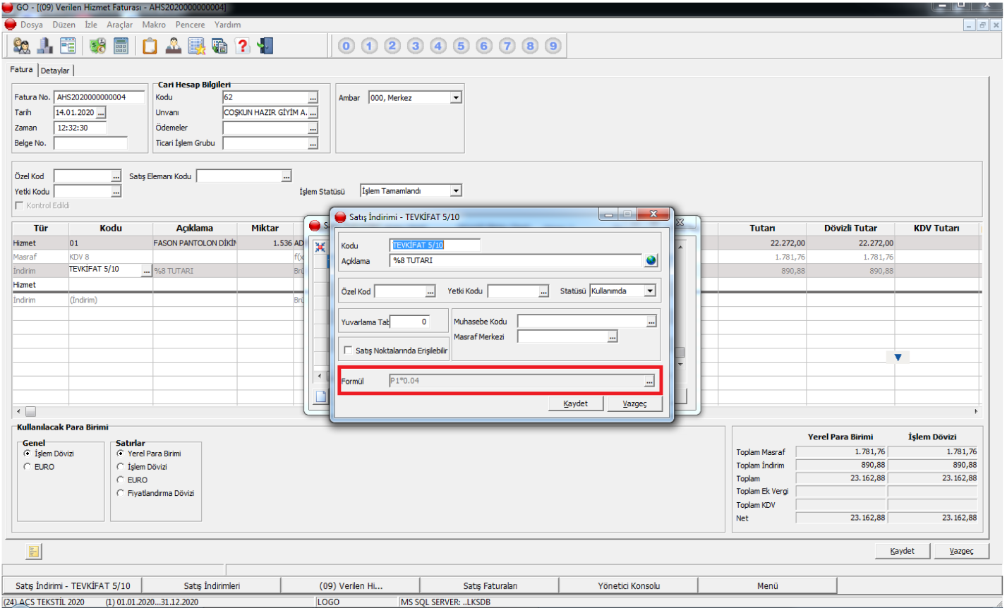Screen dimensions: 1007x608
Task: Select Fiyatlandırma Dövizi radio button
Action: [121, 493]
